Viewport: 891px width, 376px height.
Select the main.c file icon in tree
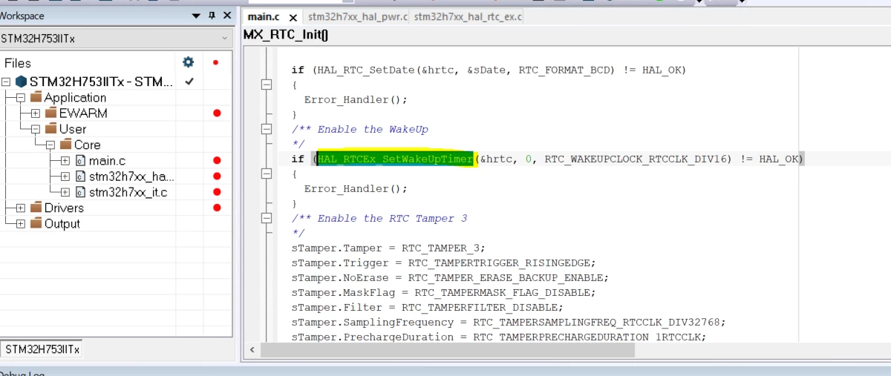click(80, 161)
